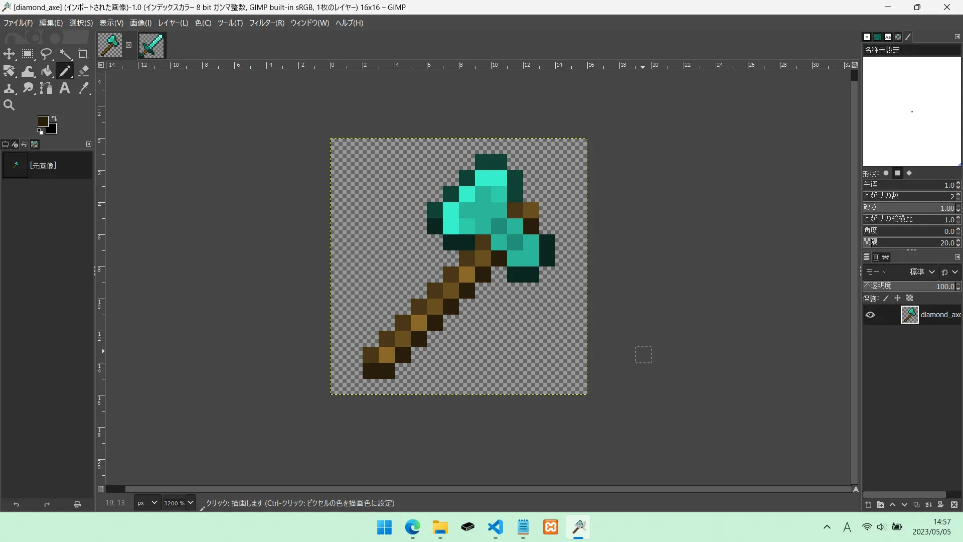Switch to the second image thumbnail tab
Viewport: 963px width, 542px height.
(151, 45)
